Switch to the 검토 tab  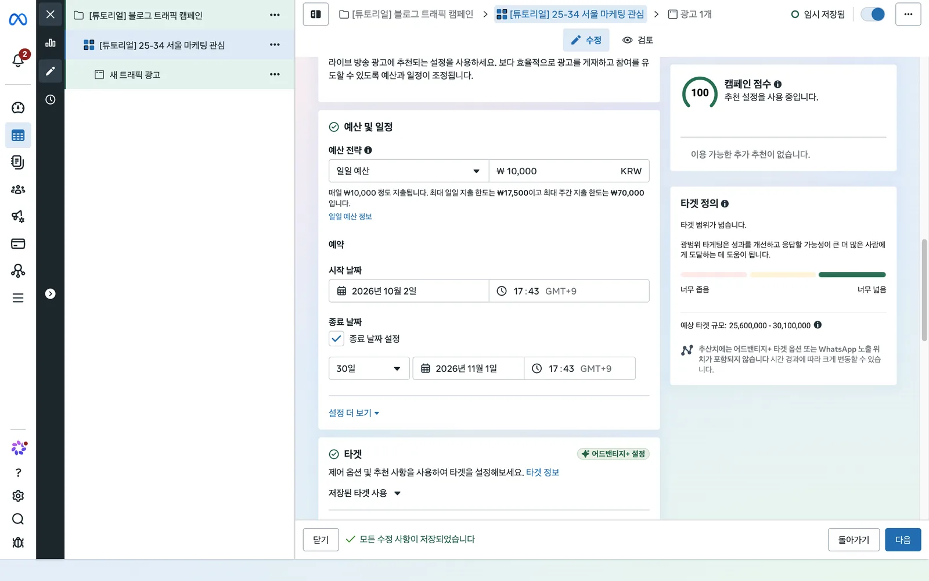pyautogui.click(x=638, y=40)
